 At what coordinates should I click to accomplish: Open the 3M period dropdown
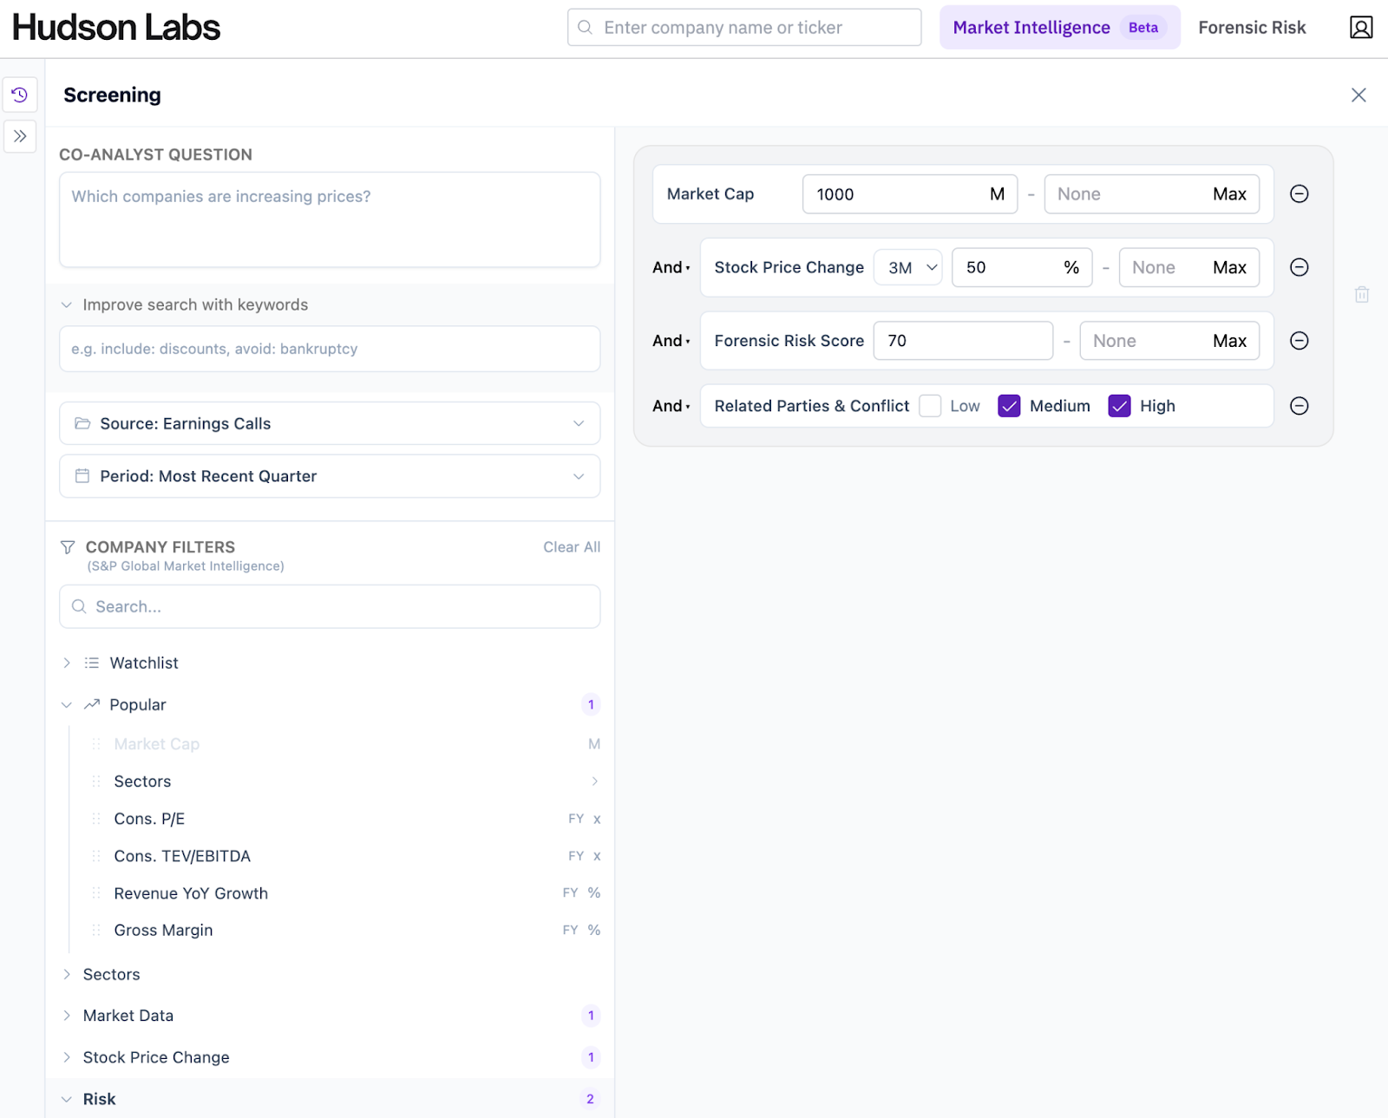pos(907,268)
